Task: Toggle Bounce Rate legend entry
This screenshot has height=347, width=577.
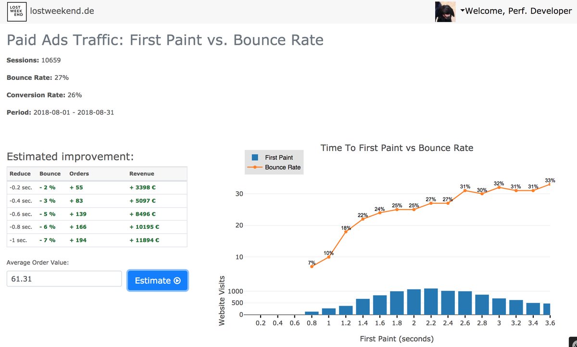Action: (x=274, y=167)
